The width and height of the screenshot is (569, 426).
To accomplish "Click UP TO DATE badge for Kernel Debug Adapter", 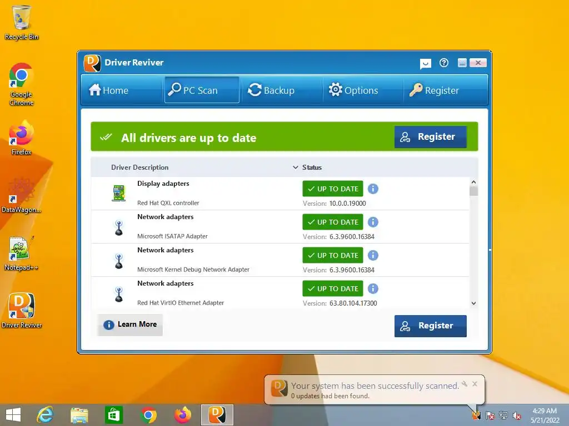I will (333, 255).
